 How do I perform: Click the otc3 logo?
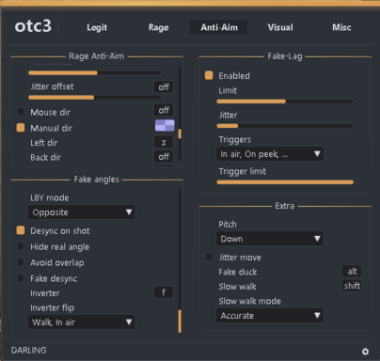(33, 26)
